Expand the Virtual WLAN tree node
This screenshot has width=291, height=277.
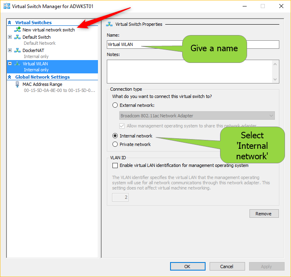(x=10, y=64)
